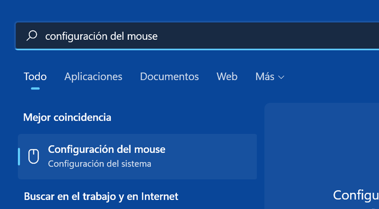This screenshot has width=379, height=209.
Task: Open the Configuración del mouse result
Action: pyautogui.click(x=107, y=149)
